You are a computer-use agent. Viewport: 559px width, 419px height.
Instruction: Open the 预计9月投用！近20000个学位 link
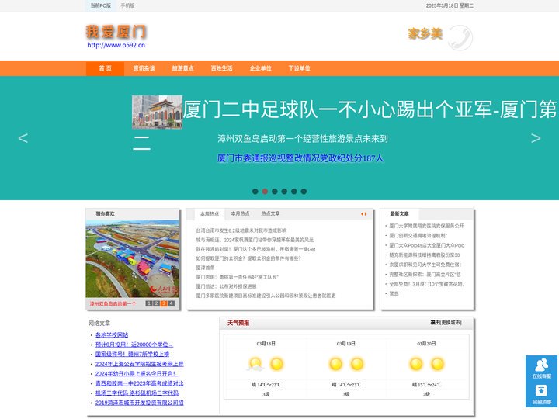[x=134, y=345]
